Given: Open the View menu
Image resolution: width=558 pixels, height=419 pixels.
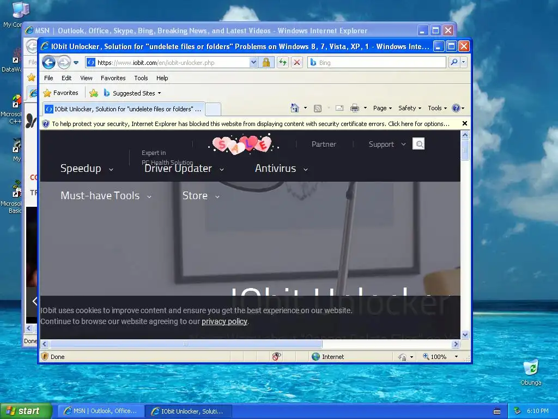Looking at the screenshot, I should [x=86, y=78].
